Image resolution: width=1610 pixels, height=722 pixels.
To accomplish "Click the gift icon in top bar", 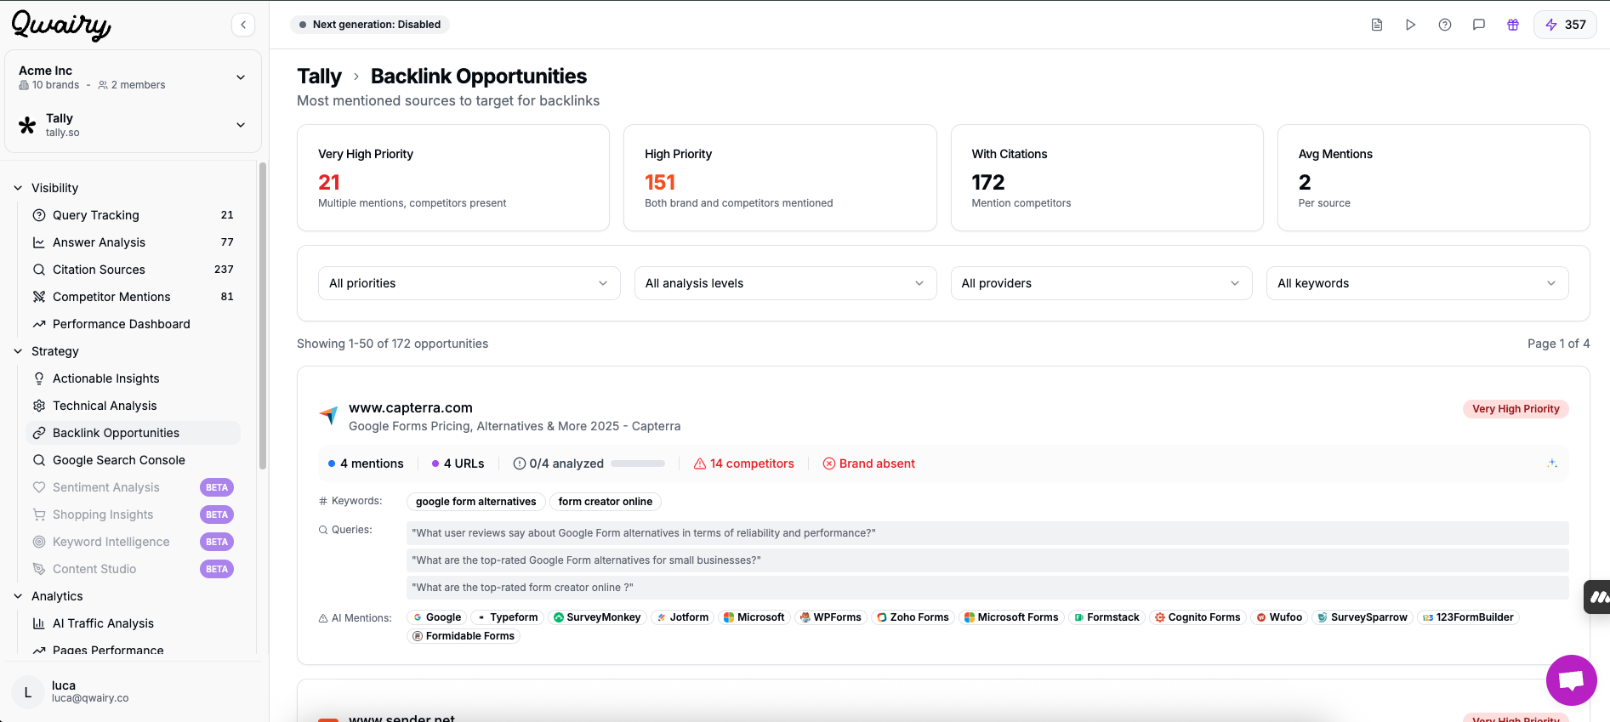I will 1513,25.
